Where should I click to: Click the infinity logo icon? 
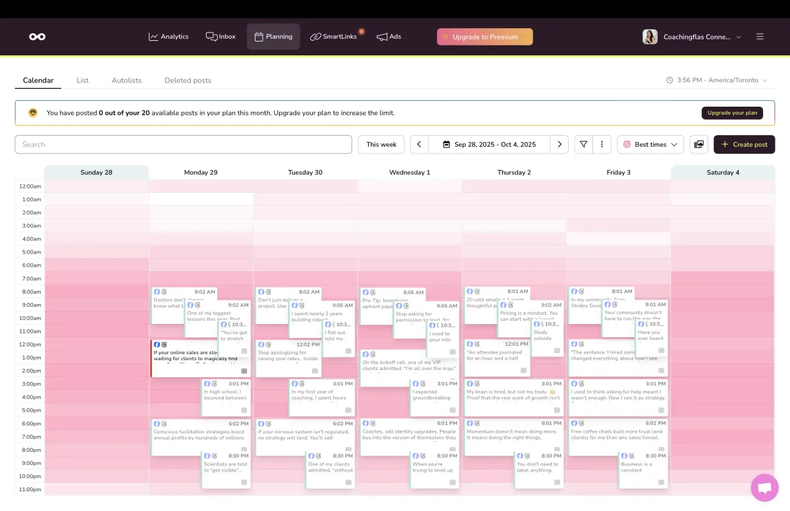38,37
